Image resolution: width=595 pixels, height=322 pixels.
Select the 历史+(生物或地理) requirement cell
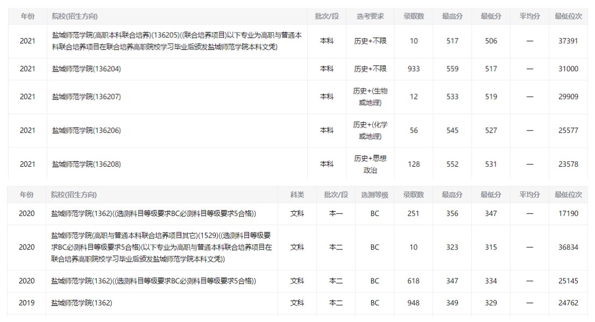tap(370, 97)
